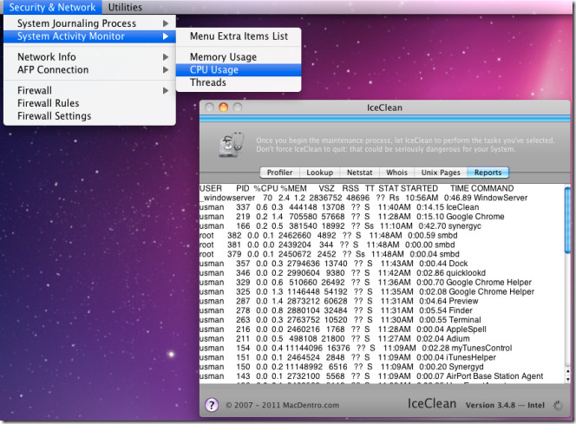
Task: Click the Adium process row
Action: pyautogui.click(x=382, y=338)
